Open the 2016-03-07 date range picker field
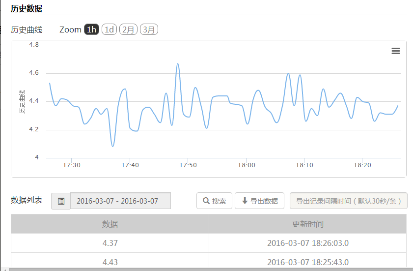 click(x=121, y=201)
